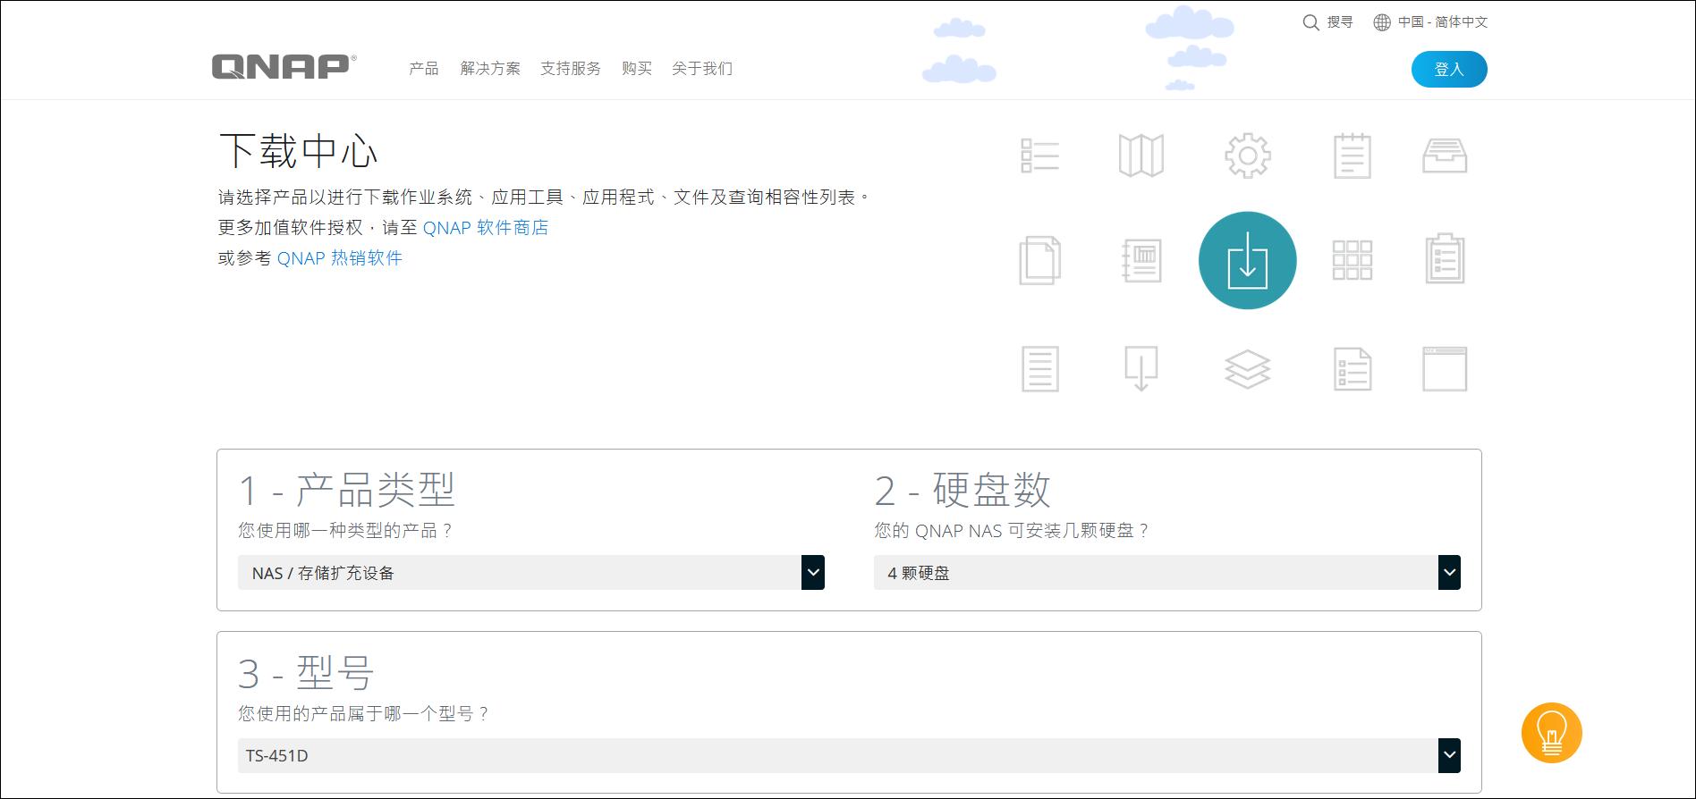
Task: Click the stacked documents copy icon
Action: point(1039,260)
